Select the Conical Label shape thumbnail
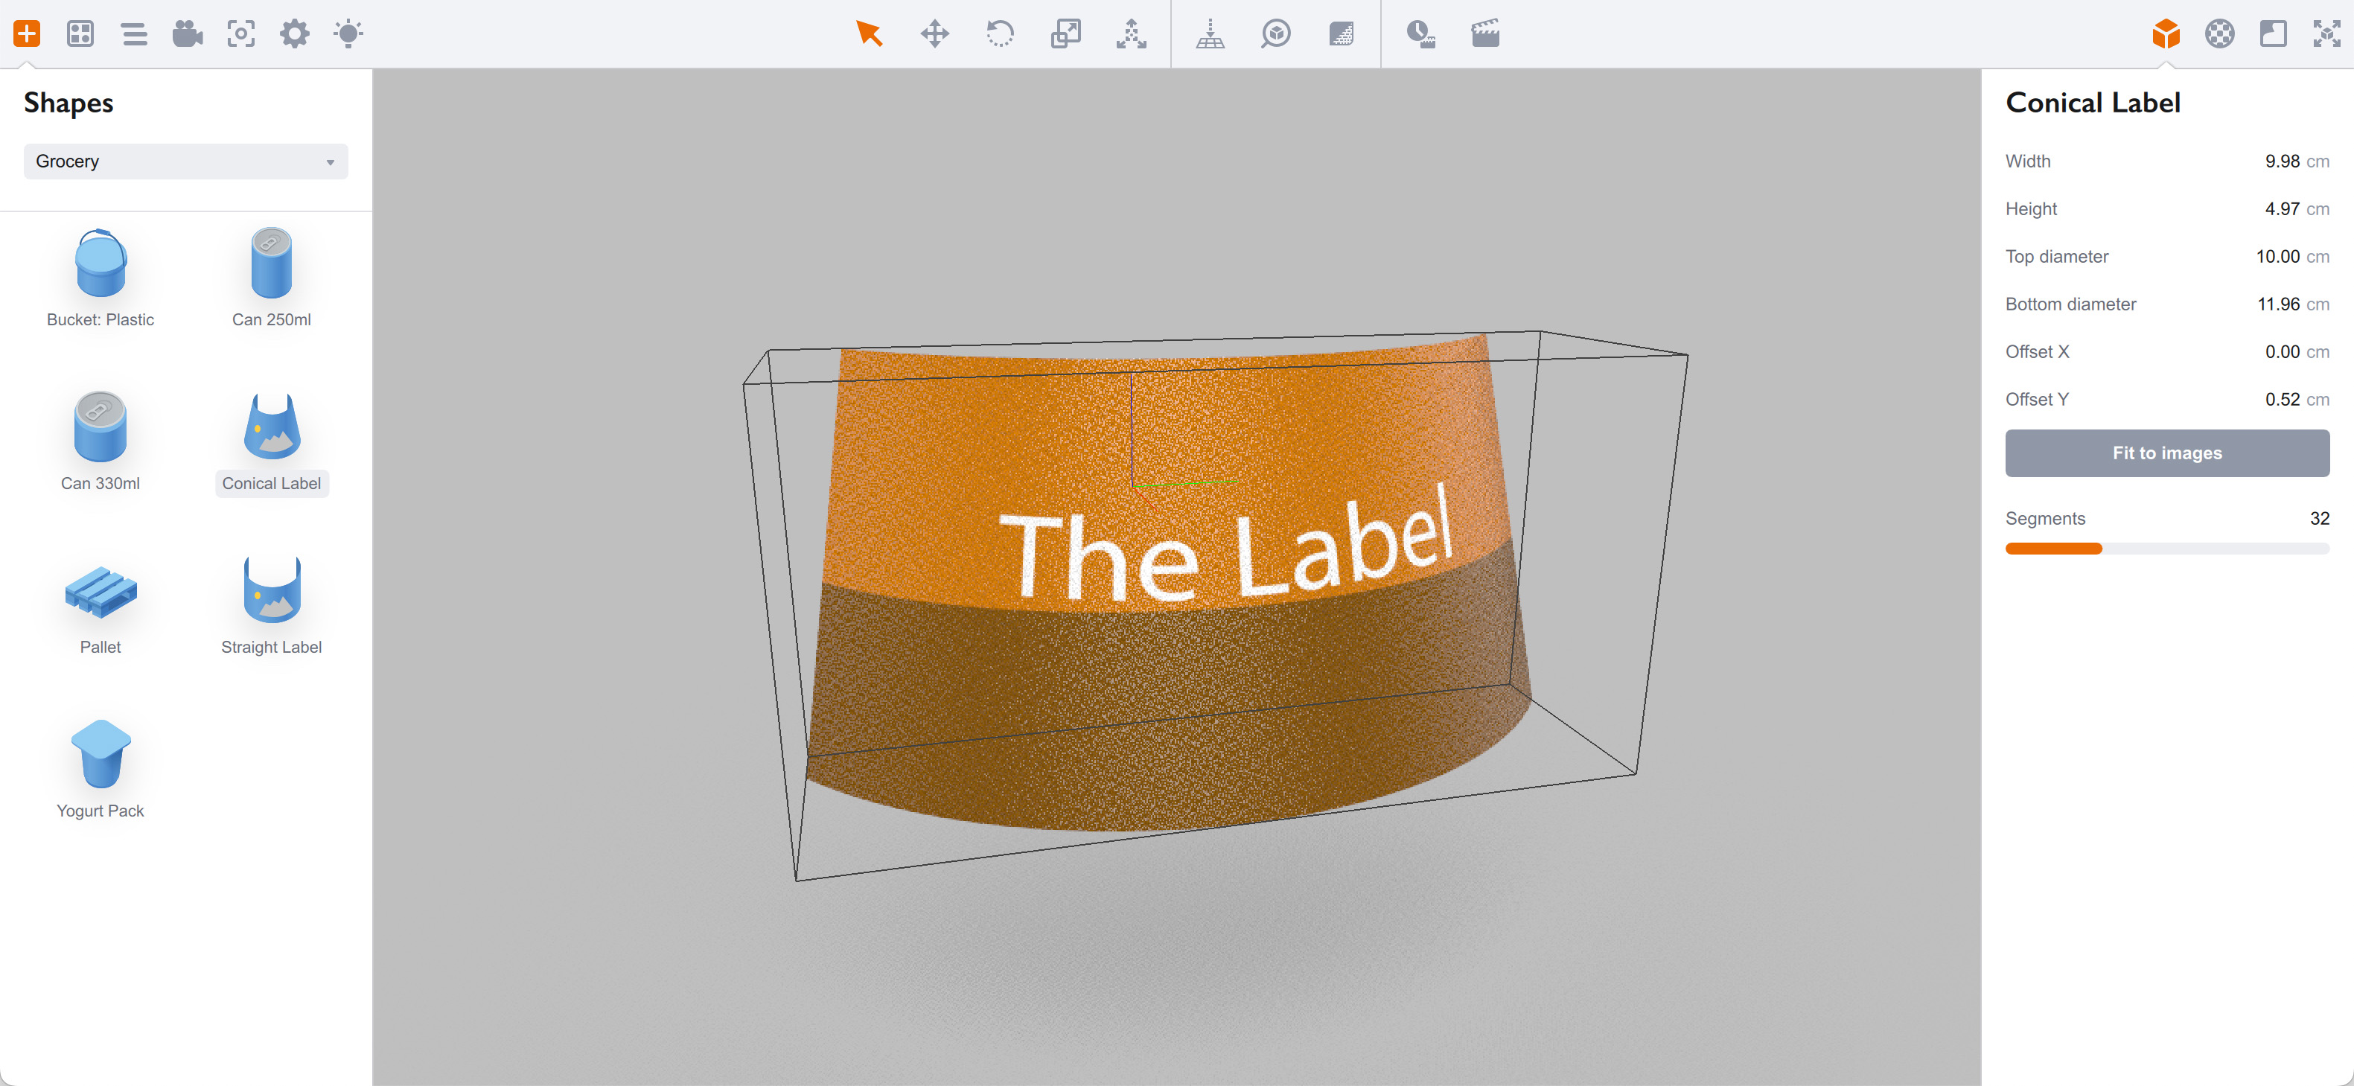 270,431
